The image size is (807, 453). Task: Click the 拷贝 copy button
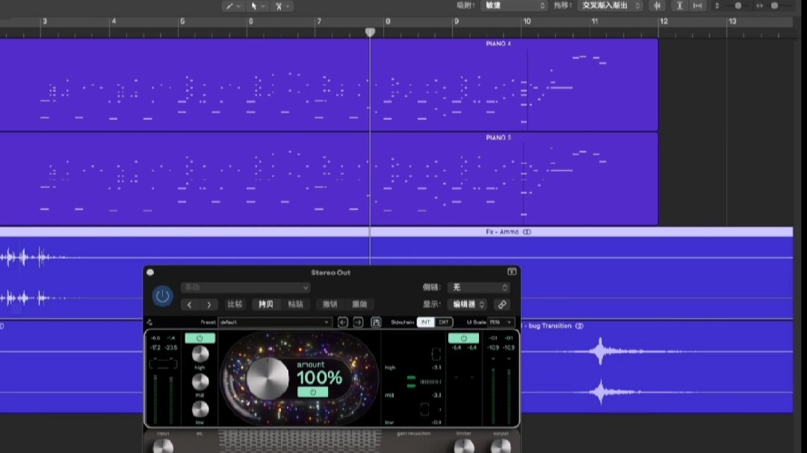(x=265, y=304)
